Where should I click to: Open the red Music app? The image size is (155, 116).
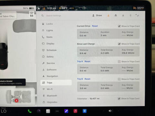[x=75, y=111]
